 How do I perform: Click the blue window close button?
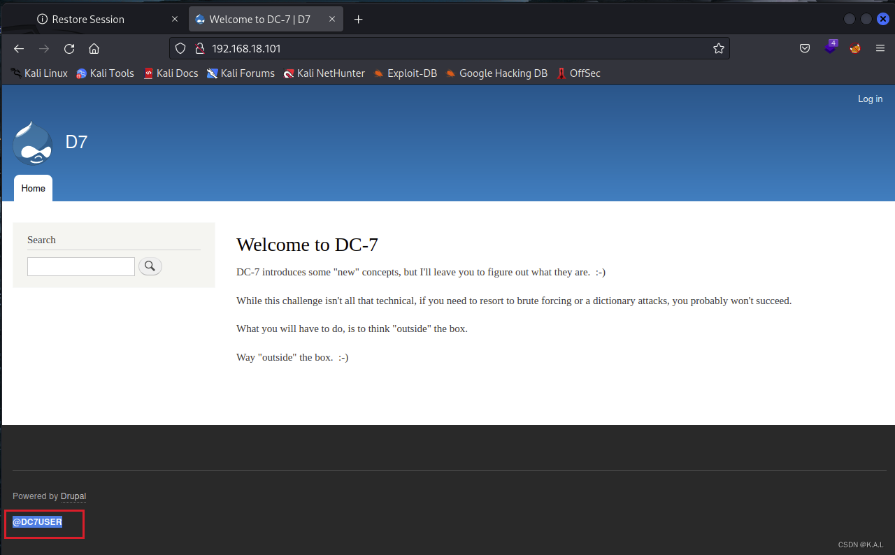point(883,20)
